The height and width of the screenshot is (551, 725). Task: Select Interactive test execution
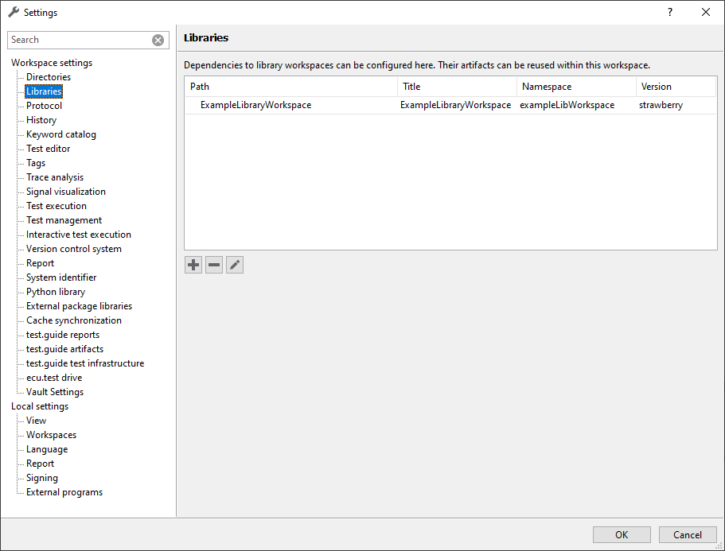79,235
